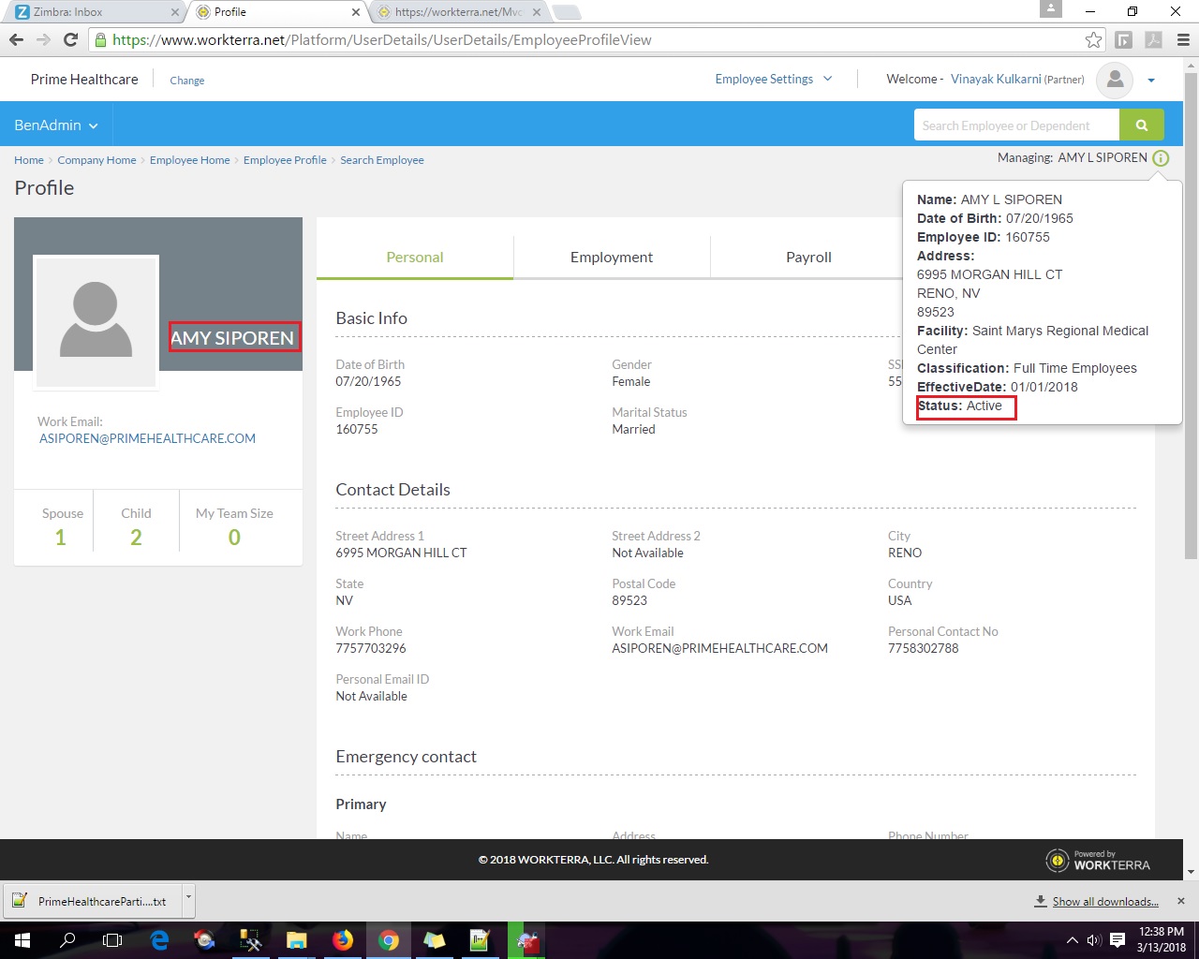Screen dimensions: 1199x959
Task: Click the Work Phone value 7757703296
Action: (371, 648)
